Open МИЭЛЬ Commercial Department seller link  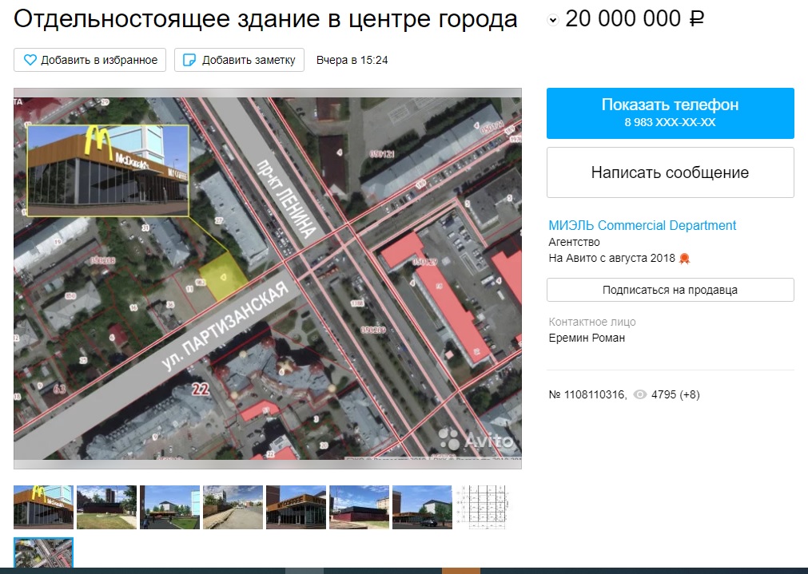coord(642,225)
